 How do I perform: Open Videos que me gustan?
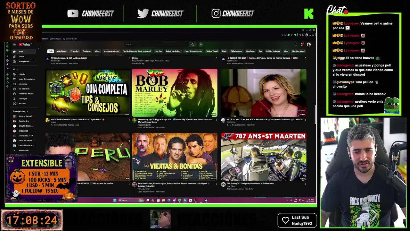(x=24, y=94)
